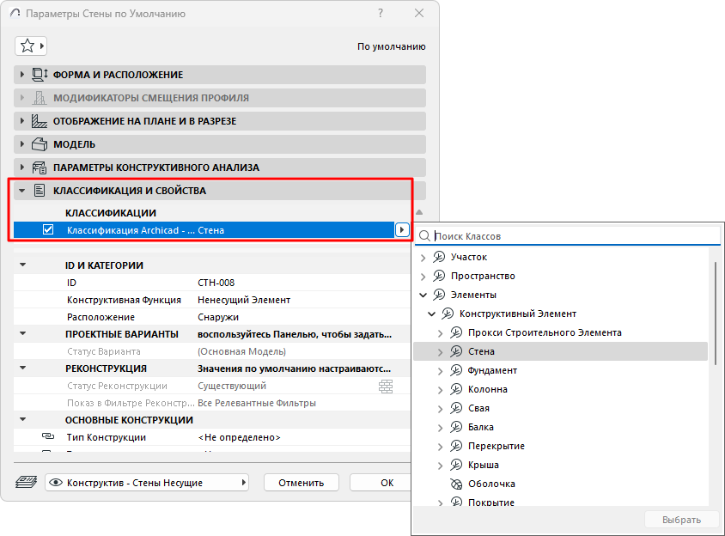Screen dimensions: 725x536
Task: Click the Classification and Properties panel icon
Action: [x=40, y=191]
